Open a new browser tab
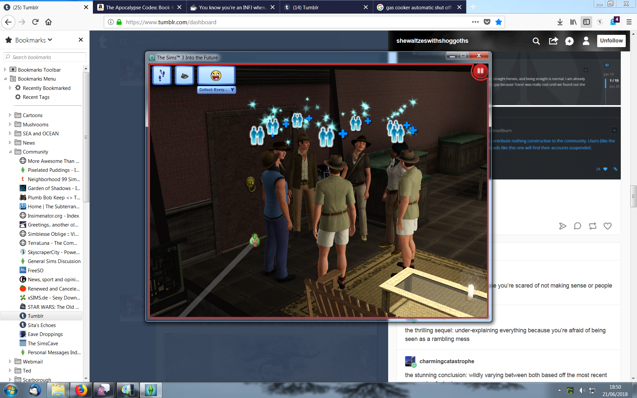 coord(473,7)
